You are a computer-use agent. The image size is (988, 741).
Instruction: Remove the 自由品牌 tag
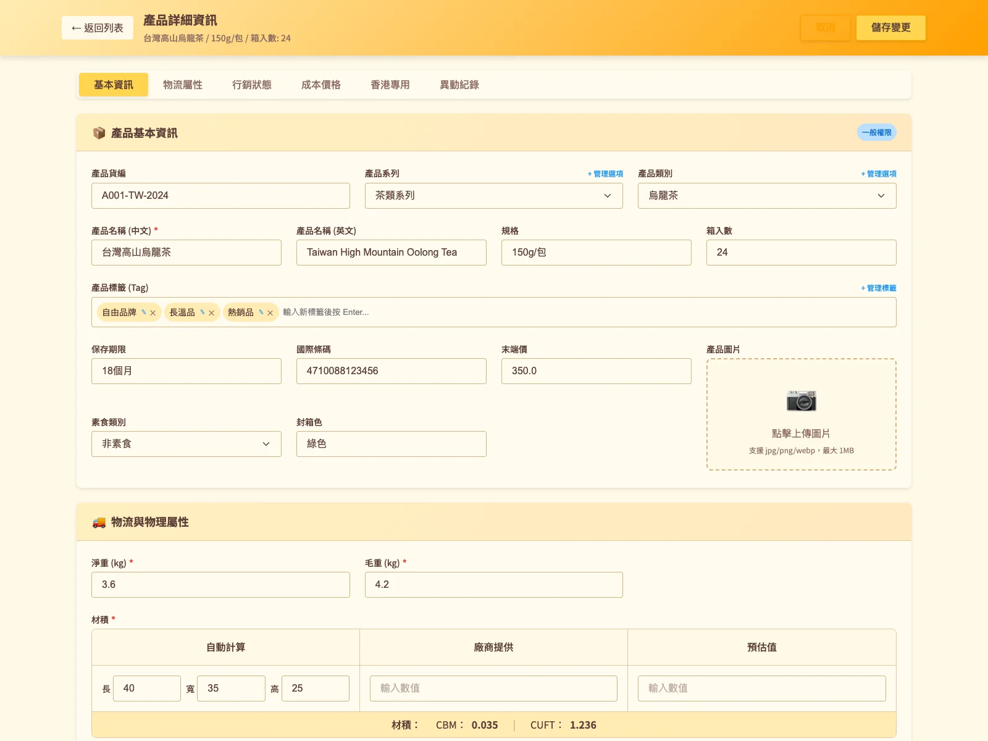point(153,313)
